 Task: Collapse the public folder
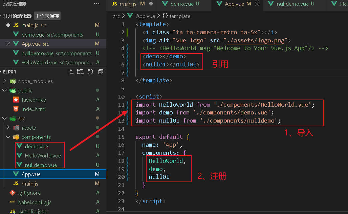pos(4,90)
